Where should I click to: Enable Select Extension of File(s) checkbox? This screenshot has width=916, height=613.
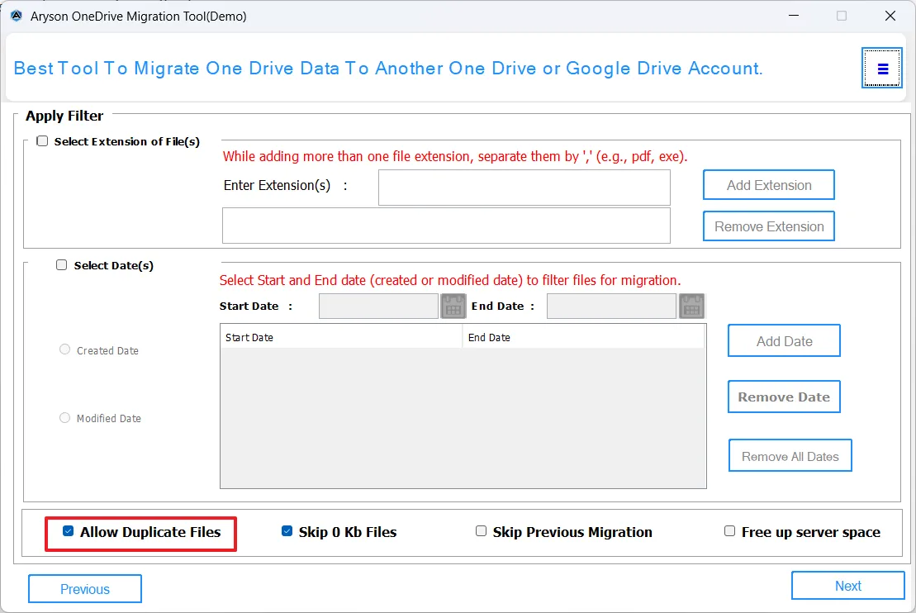click(43, 141)
